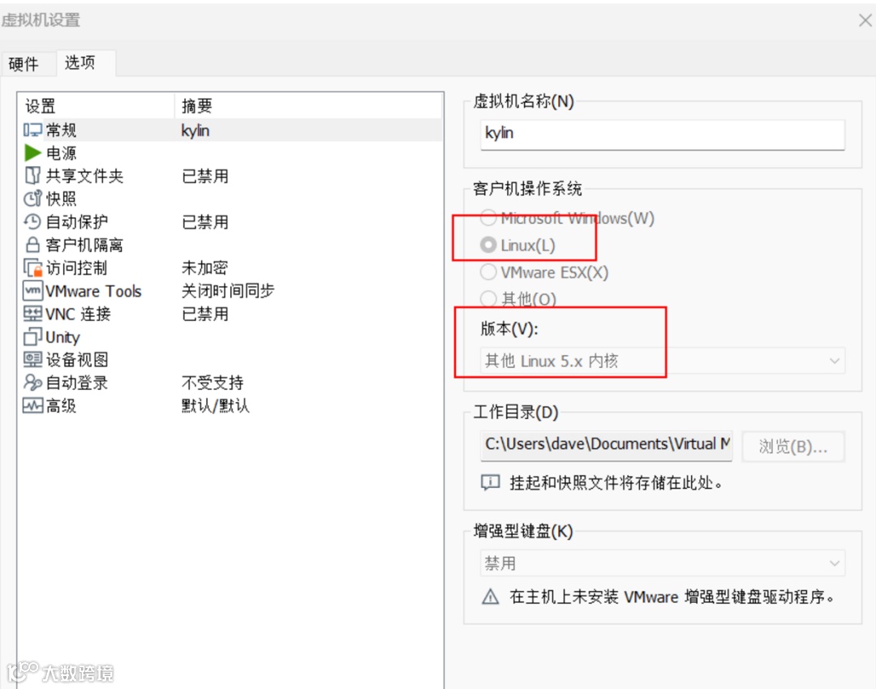This screenshot has width=876, height=689.
Task: Click the 自动保护 clock icon
Action: [32, 221]
